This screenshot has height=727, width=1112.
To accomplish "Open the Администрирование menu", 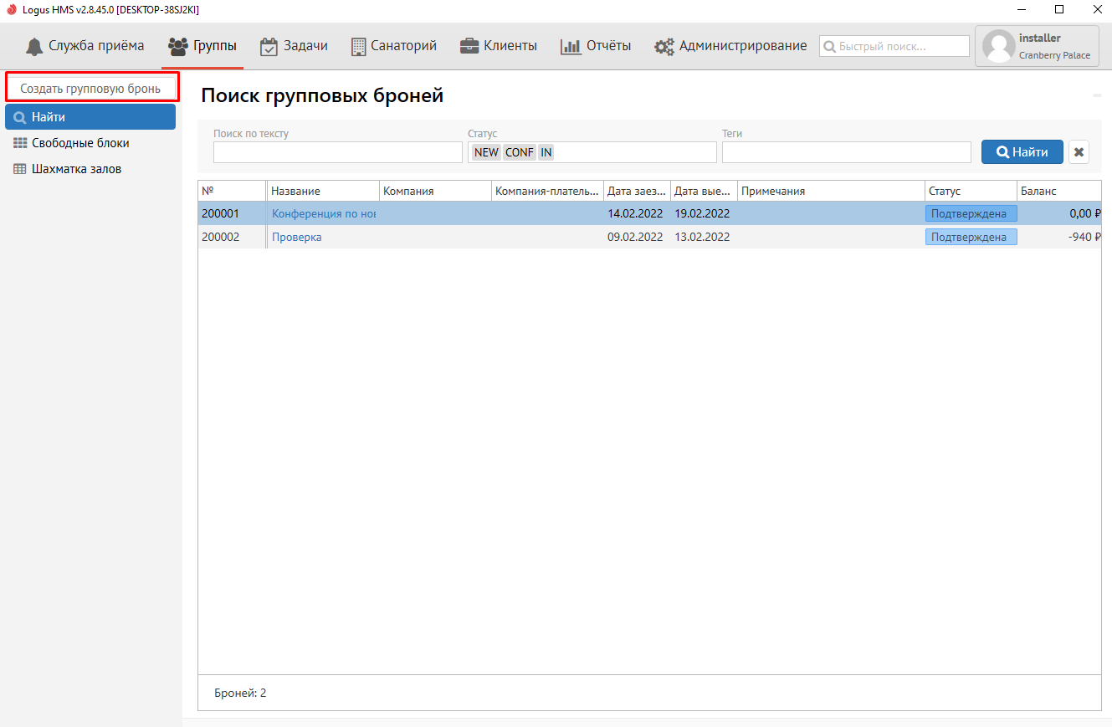I will 730,46.
